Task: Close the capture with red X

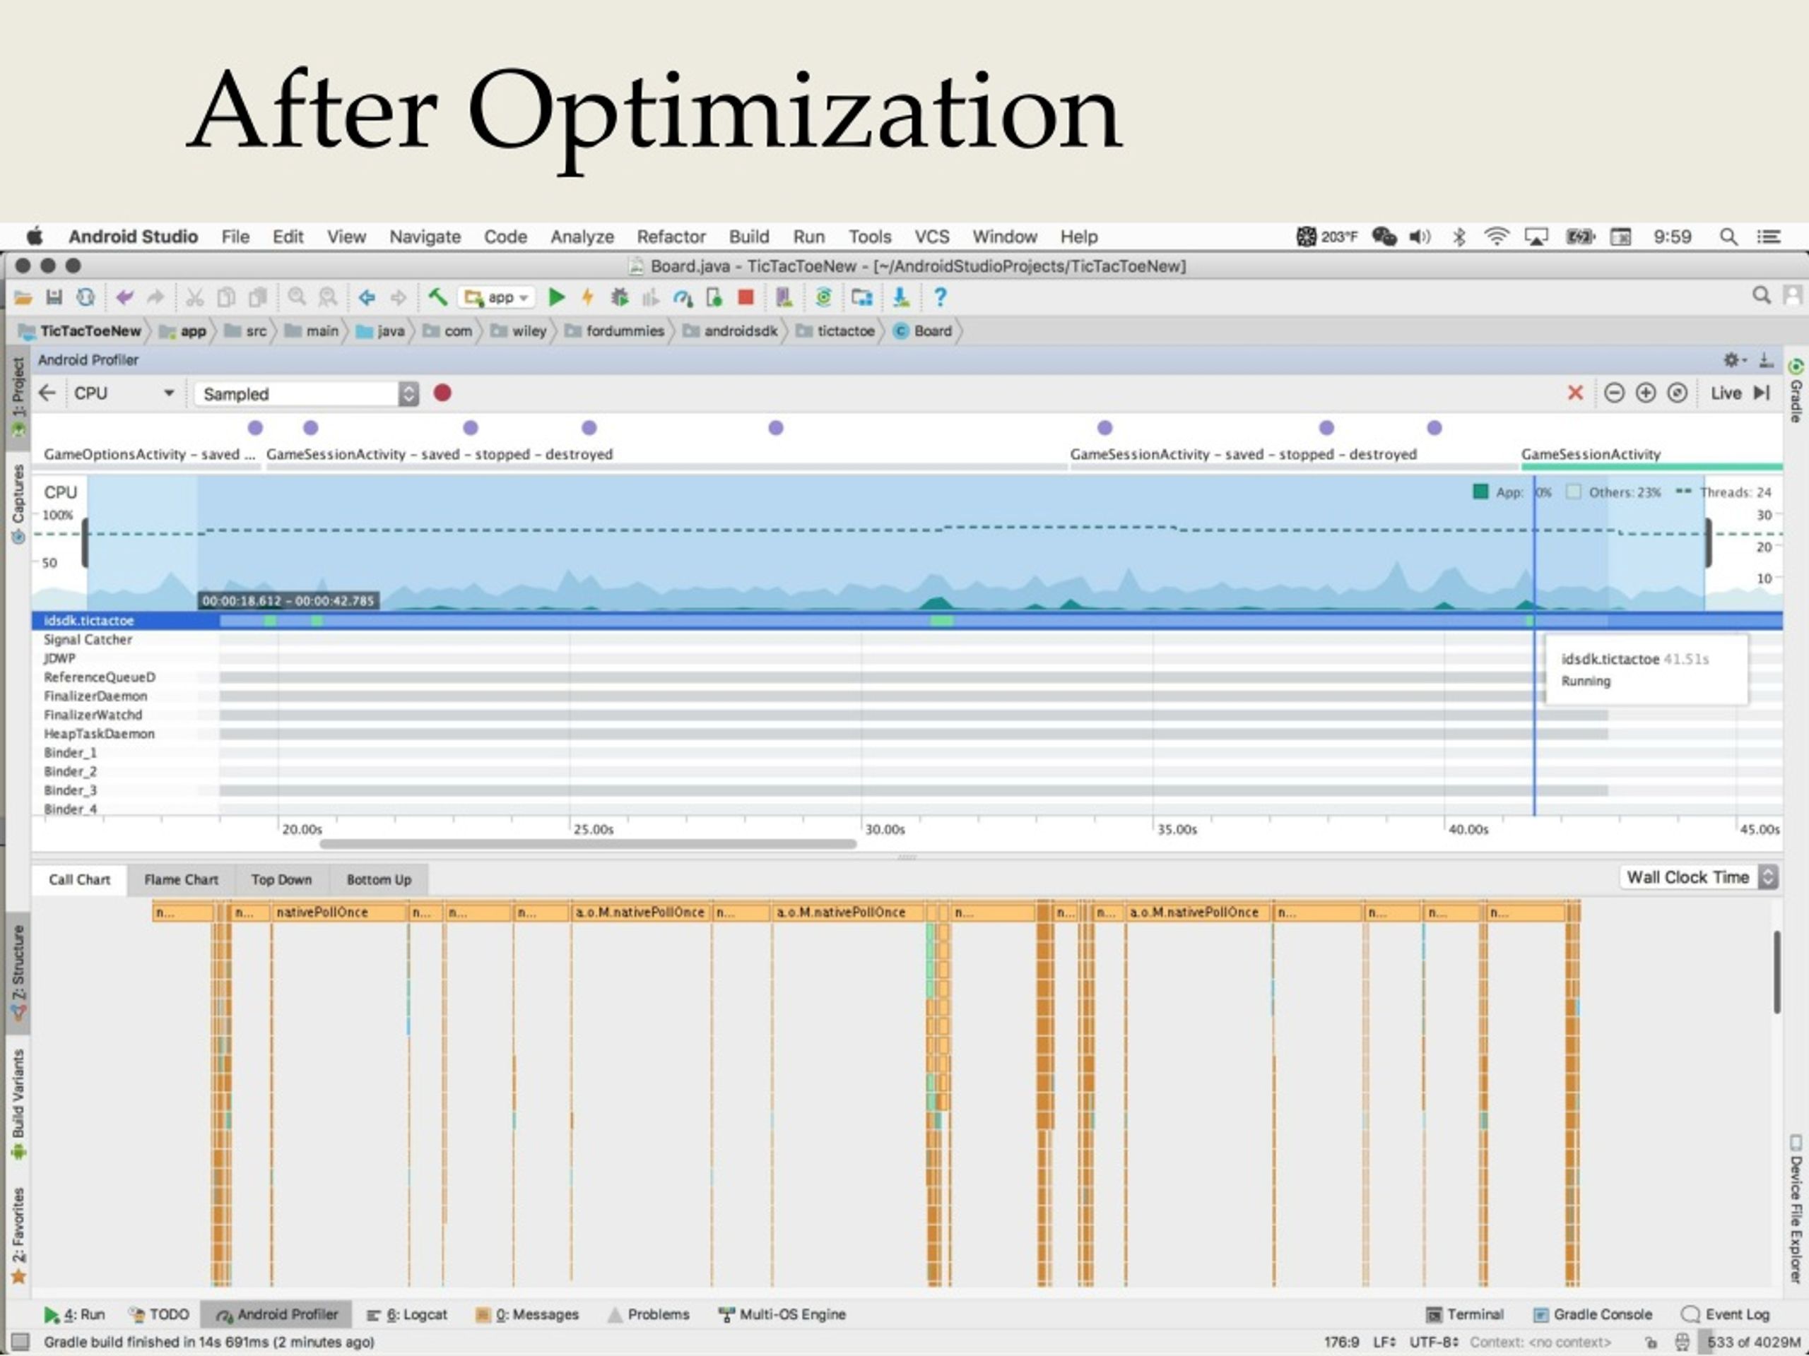Action: click(x=1575, y=393)
